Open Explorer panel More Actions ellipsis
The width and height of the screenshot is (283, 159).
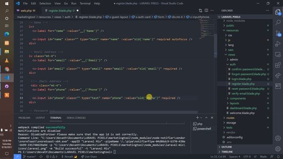click(268, 11)
